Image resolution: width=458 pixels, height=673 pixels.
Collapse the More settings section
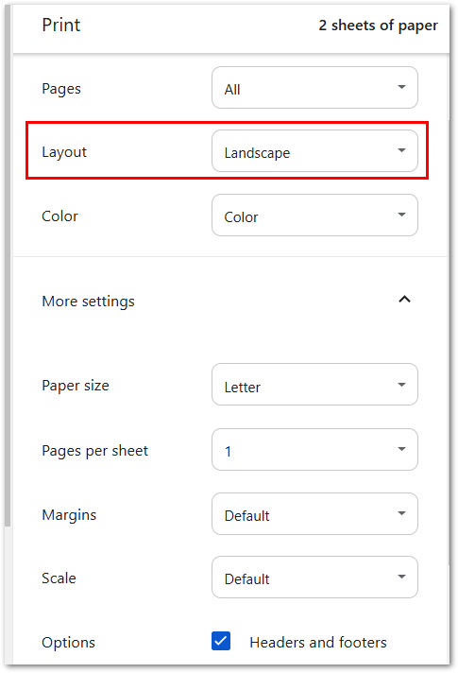[x=229, y=301]
